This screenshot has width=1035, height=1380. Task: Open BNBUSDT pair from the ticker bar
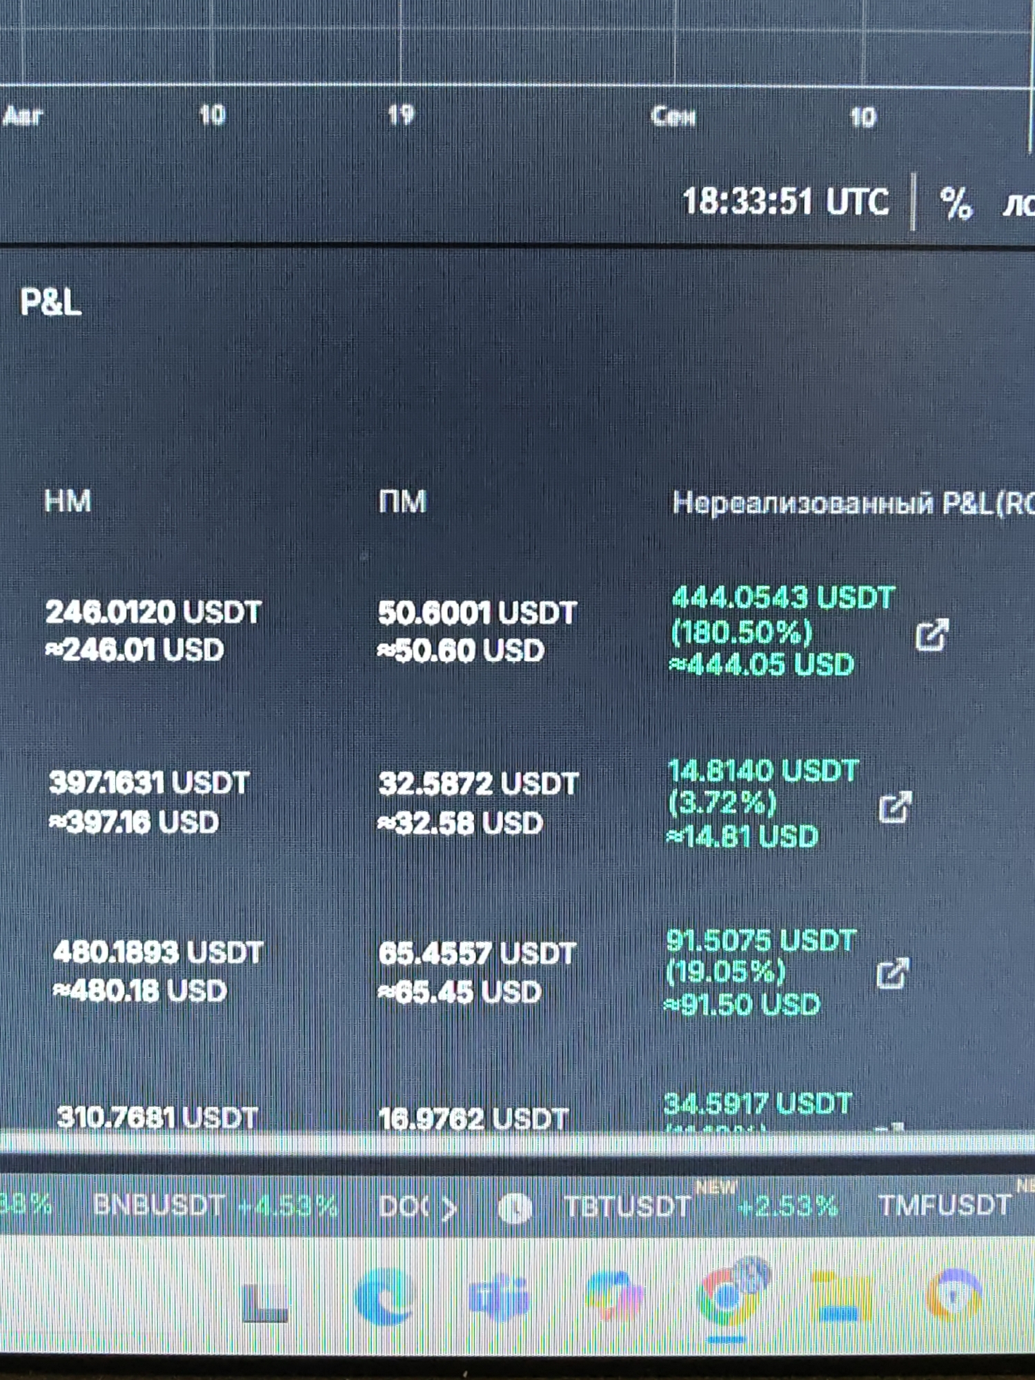point(159,1205)
